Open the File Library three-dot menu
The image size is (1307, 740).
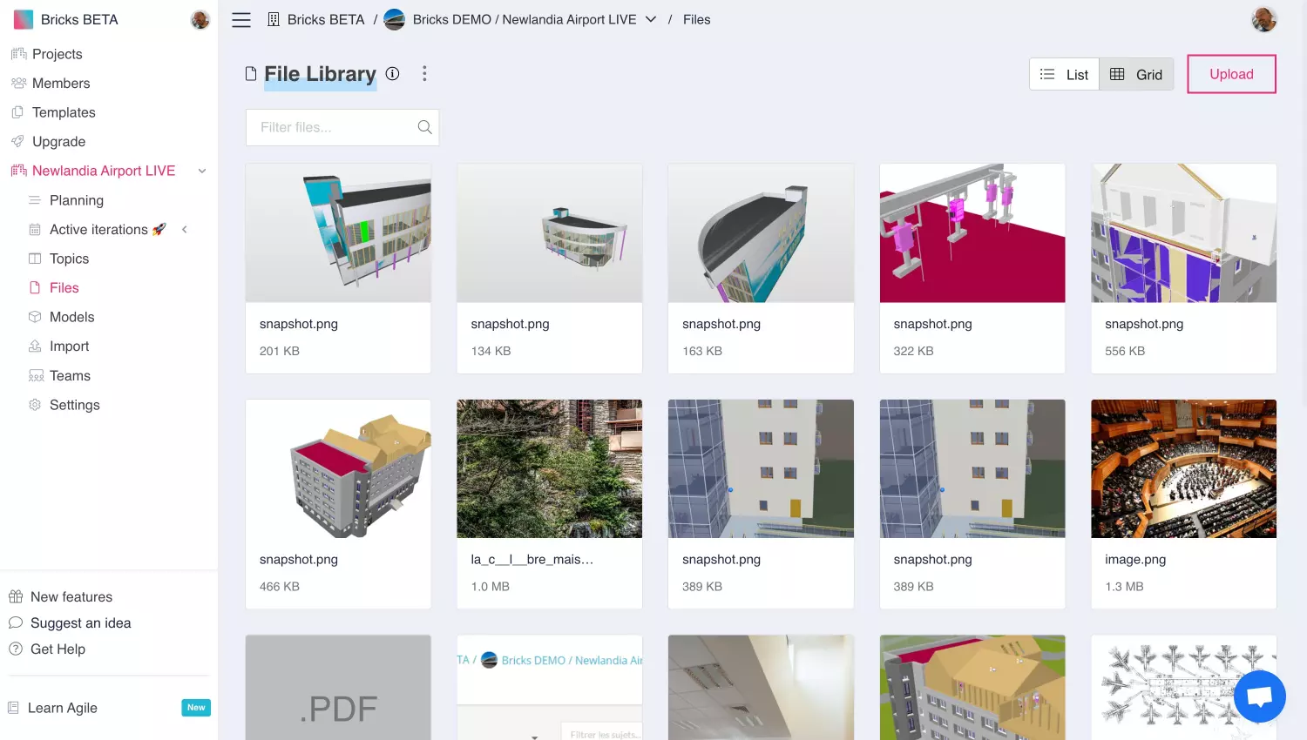(424, 74)
